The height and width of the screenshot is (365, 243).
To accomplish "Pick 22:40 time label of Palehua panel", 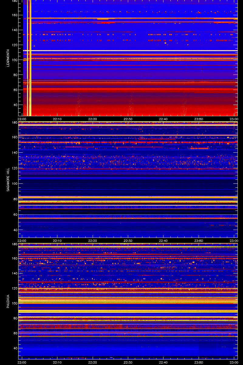I will (163, 362).
